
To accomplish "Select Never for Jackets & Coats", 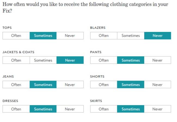I will (x=70, y=60).
